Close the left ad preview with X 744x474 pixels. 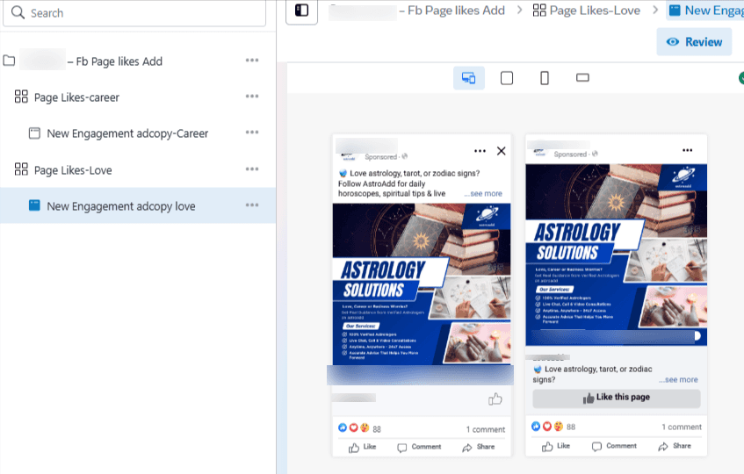(501, 151)
